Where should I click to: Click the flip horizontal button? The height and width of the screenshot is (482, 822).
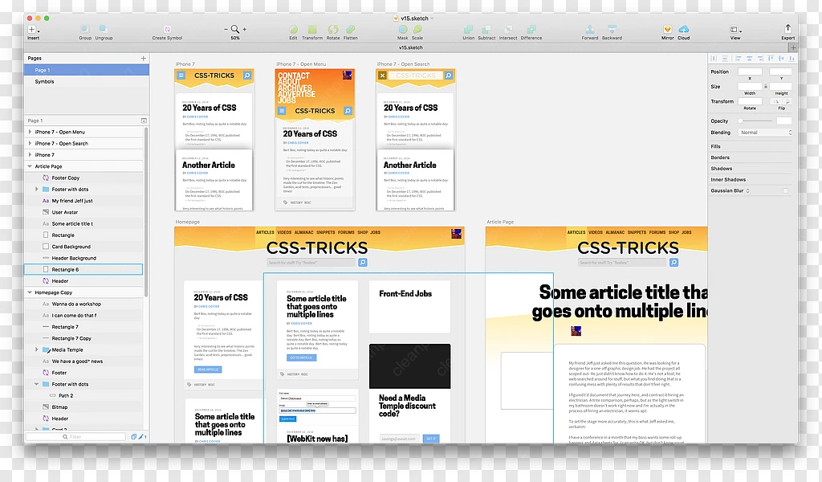coord(775,101)
